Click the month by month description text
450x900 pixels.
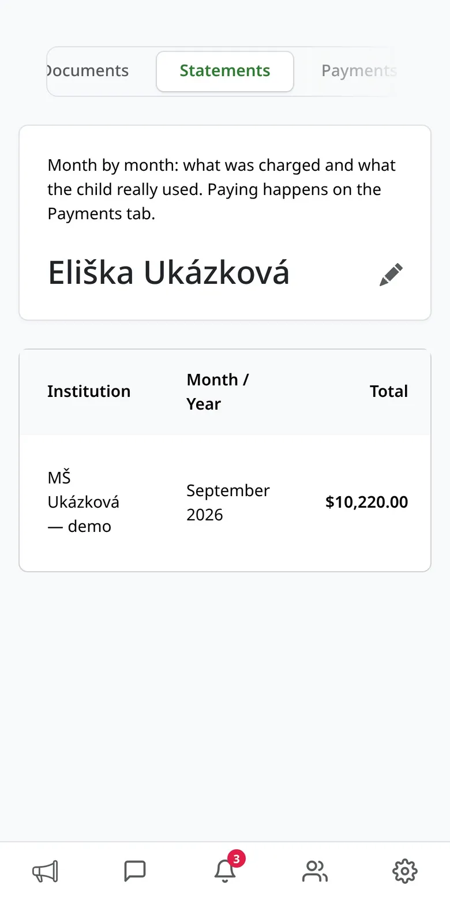point(222,189)
